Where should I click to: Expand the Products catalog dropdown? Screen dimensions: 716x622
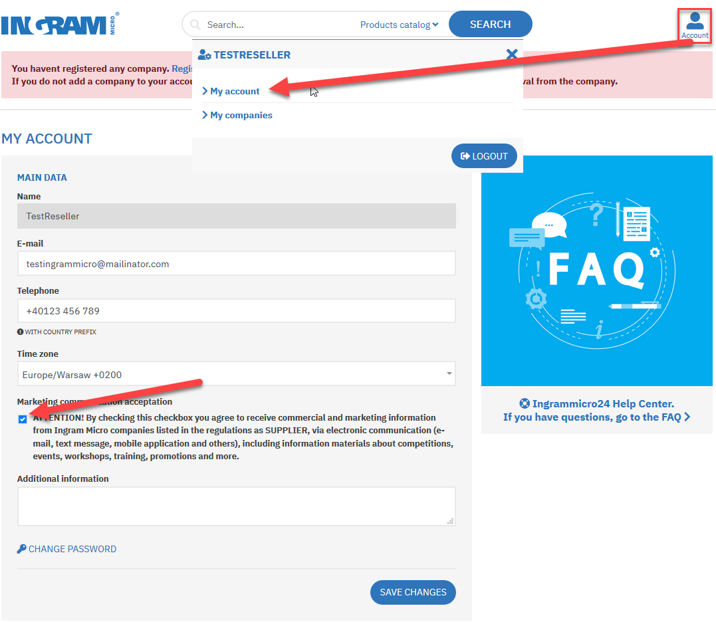pyautogui.click(x=399, y=25)
